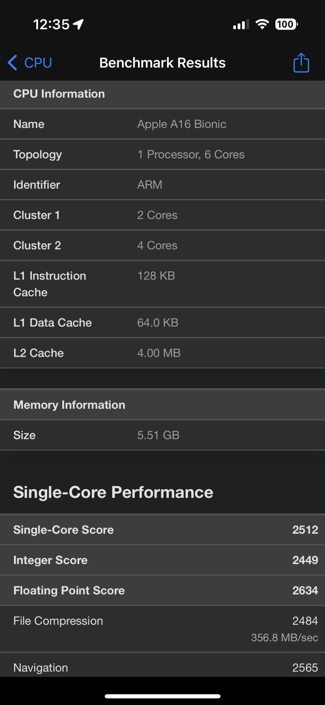Go back to the CPU screen
325x705 pixels.
[37, 63]
